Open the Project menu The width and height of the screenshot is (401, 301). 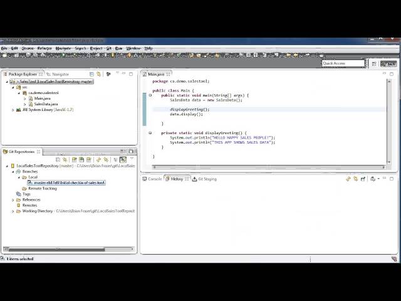[96, 48]
